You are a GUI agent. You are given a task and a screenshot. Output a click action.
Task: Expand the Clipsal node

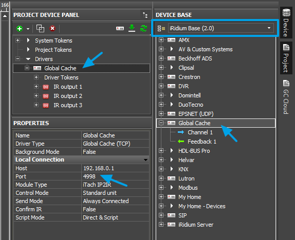pyautogui.click(x=161, y=67)
